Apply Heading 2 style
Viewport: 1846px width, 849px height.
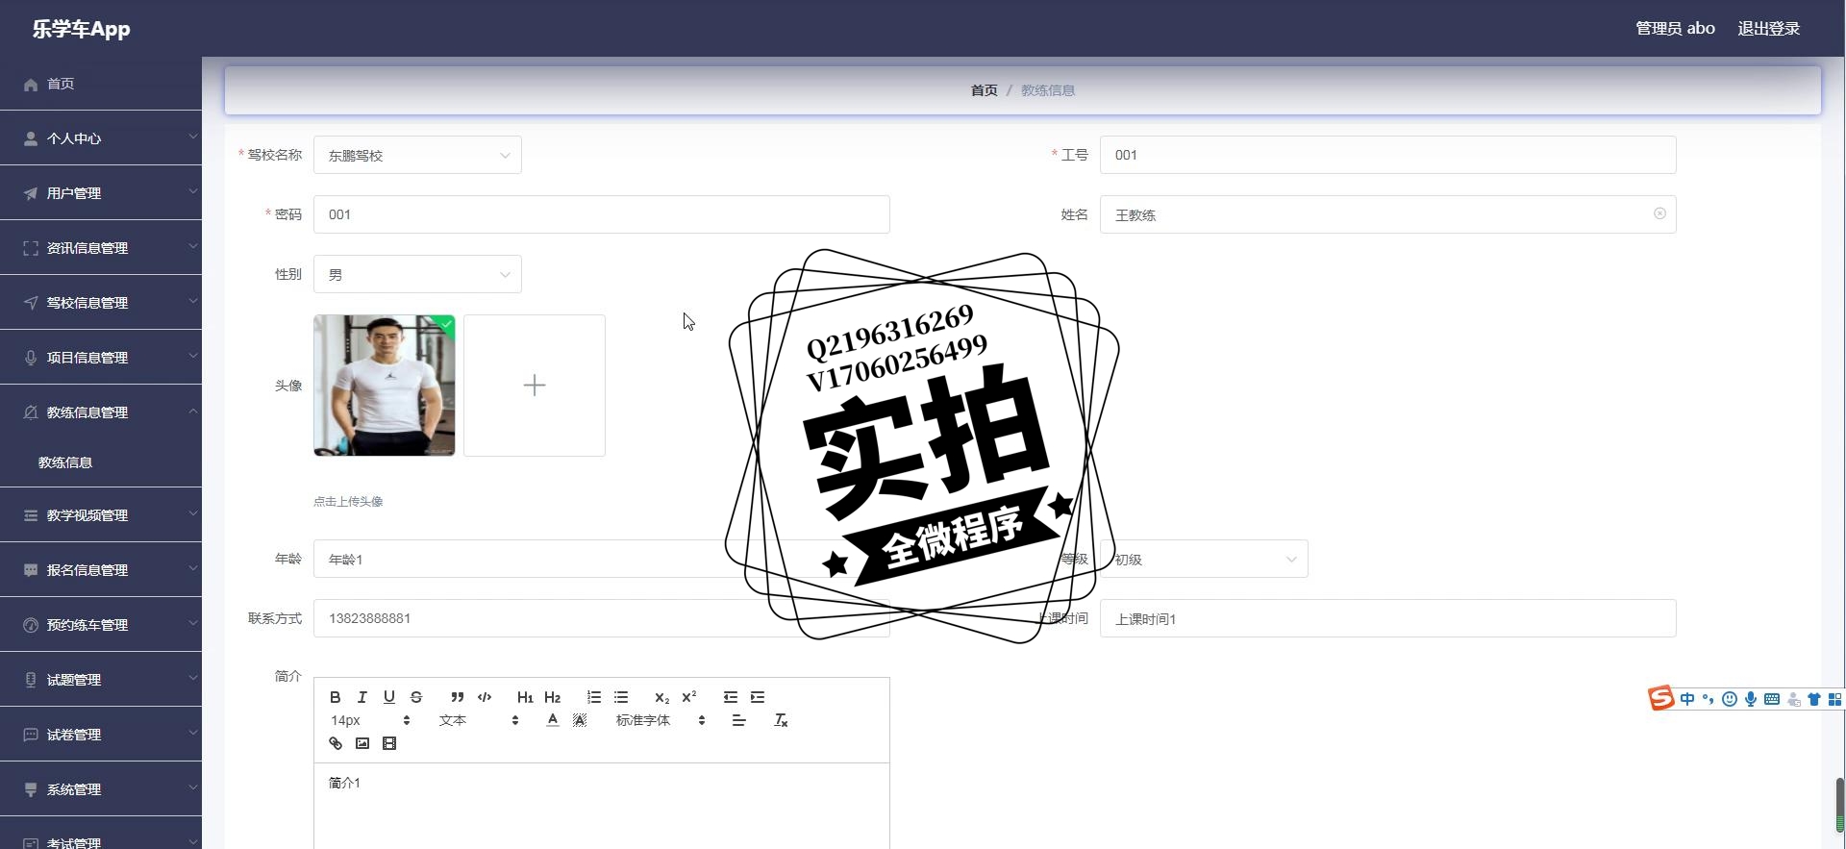coord(552,697)
